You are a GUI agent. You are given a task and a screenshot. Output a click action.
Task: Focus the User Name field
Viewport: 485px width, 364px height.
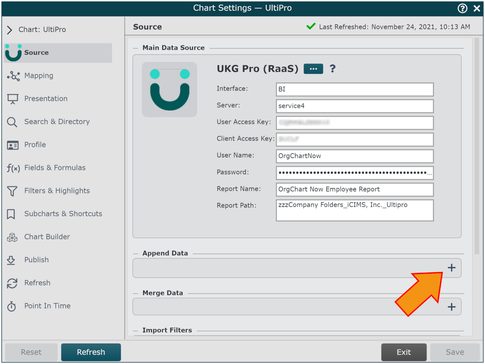[x=355, y=156]
